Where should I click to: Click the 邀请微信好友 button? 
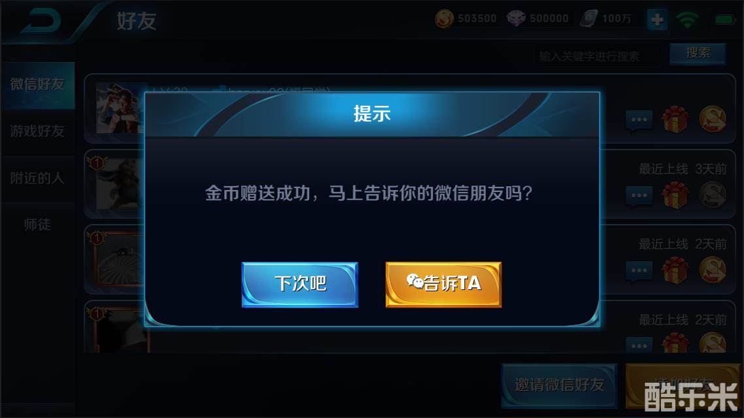(560, 385)
